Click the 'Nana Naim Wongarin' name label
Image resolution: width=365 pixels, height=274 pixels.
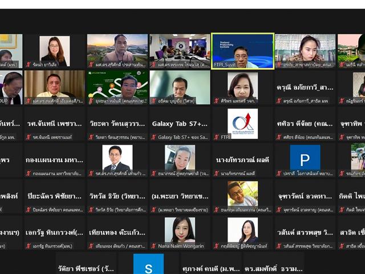pos(181,246)
